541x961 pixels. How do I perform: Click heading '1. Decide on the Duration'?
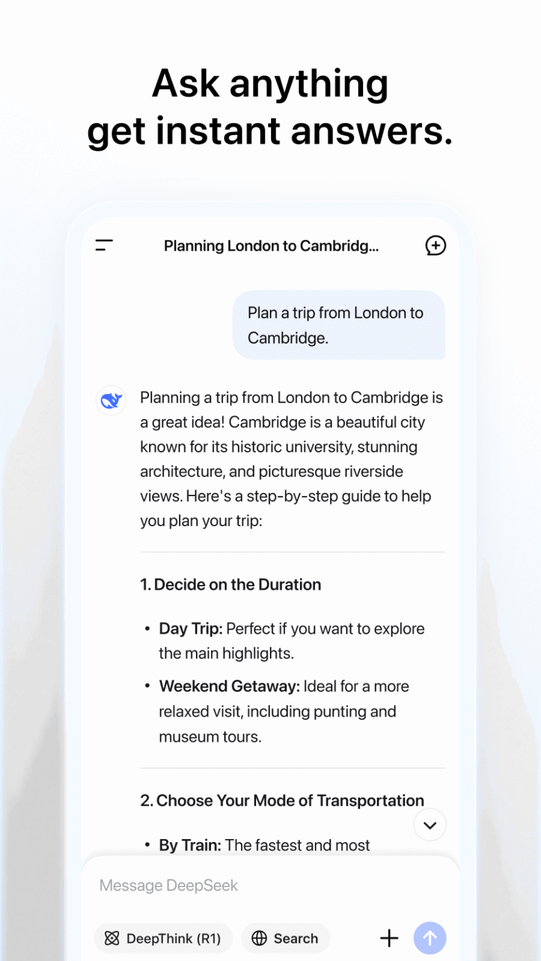click(x=230, y=584)
